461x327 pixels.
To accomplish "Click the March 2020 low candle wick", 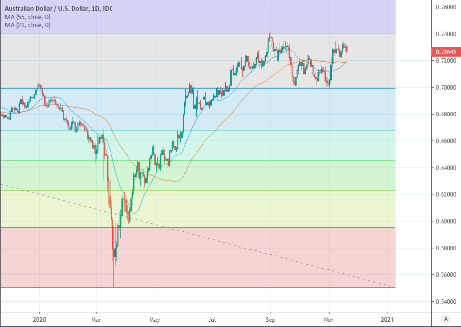I will 114,278.
